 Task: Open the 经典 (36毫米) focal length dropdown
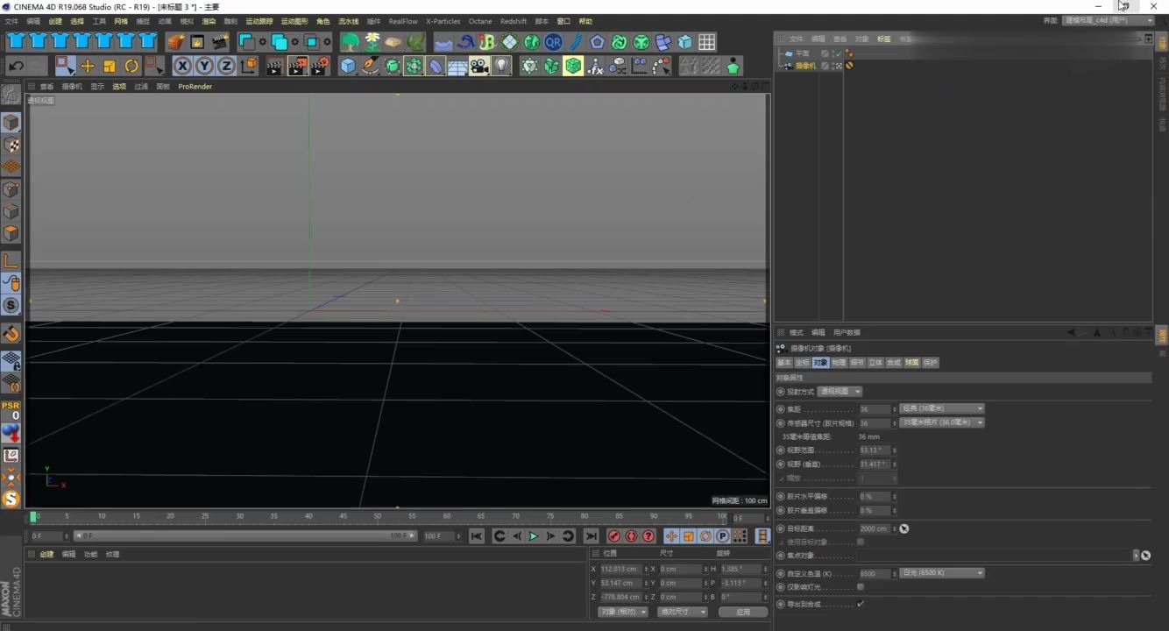point(941,408)
